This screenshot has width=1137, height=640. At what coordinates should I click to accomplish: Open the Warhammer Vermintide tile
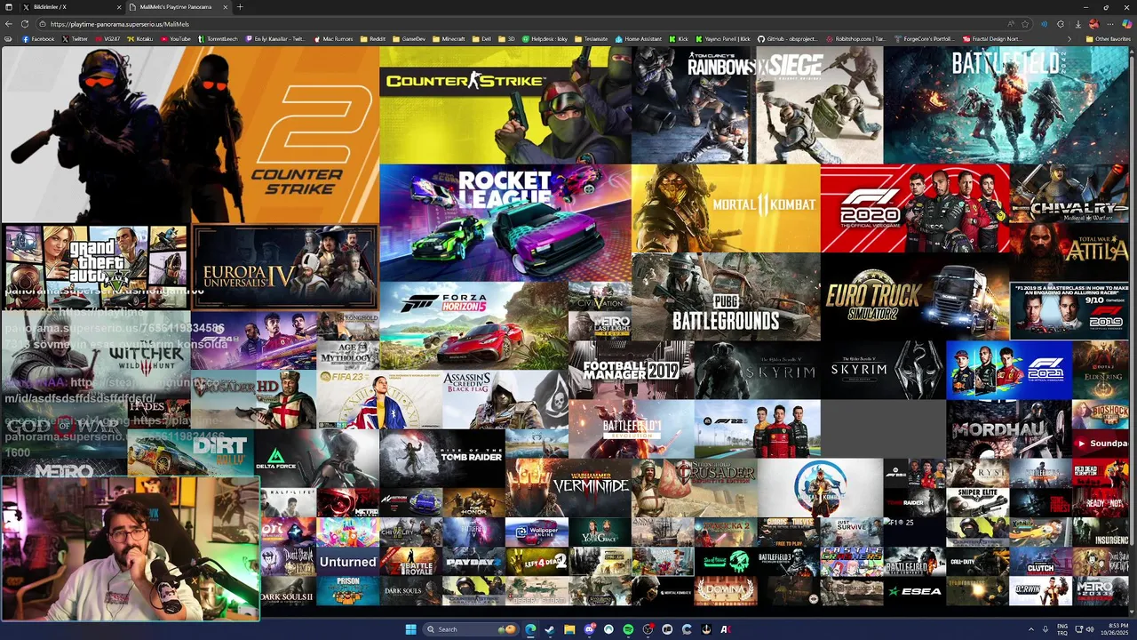[x=568, y=487]
